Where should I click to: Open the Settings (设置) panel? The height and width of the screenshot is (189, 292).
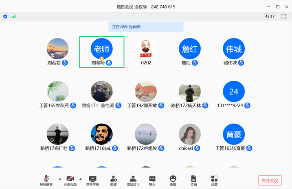click(214, 180)
